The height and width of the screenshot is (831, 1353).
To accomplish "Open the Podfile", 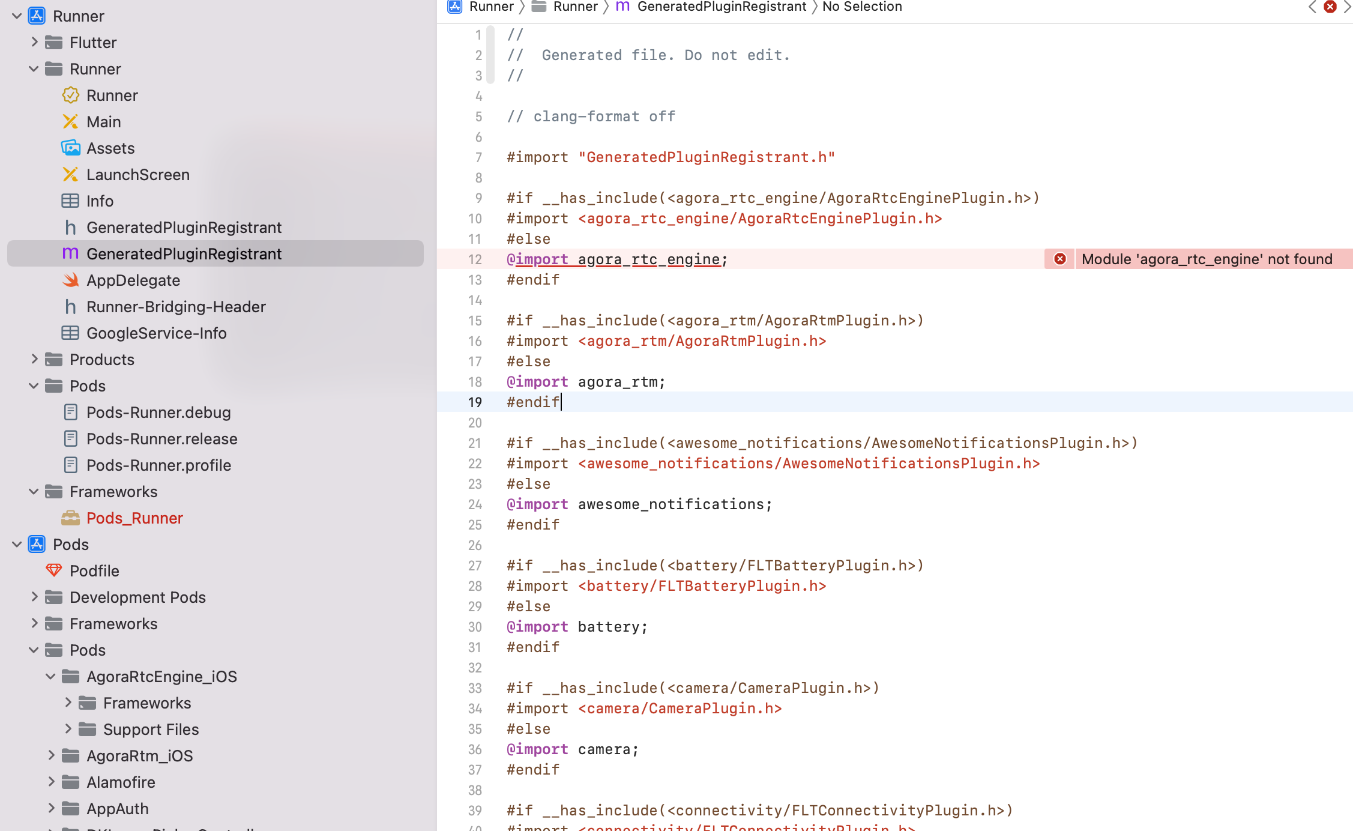I will pos(95,570).
